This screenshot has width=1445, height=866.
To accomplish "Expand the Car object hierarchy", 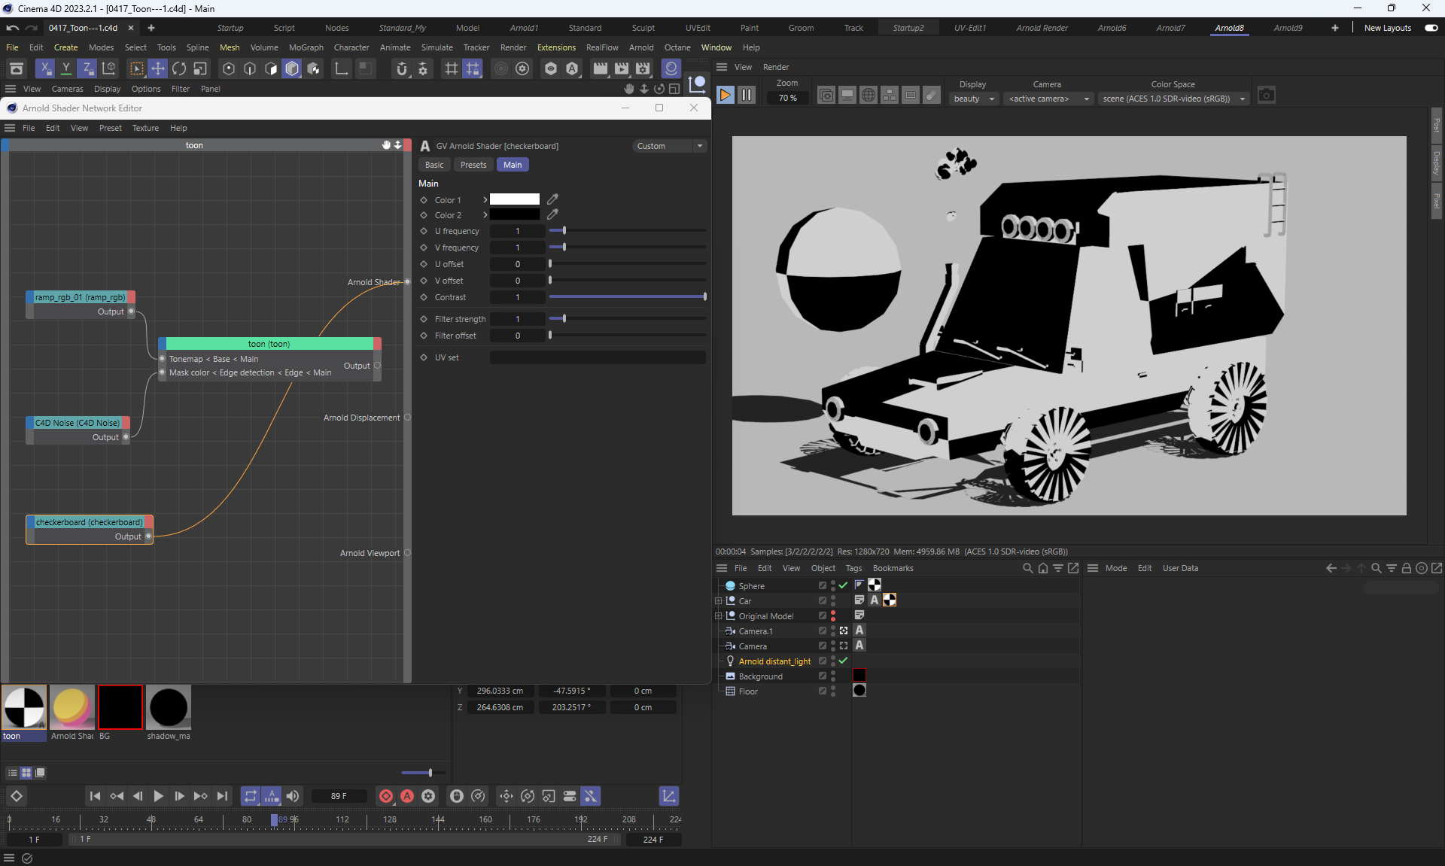I will [719, 601].
